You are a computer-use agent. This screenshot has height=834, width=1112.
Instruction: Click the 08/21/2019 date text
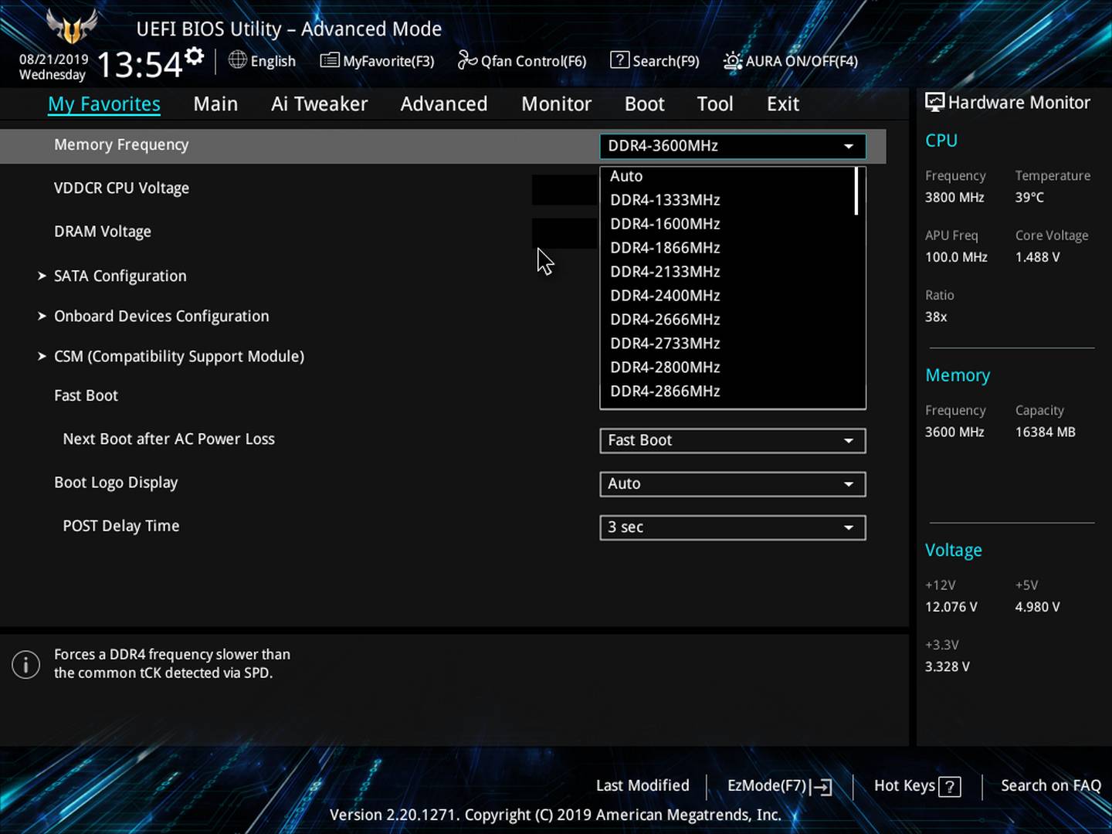[x=53, y=59]
